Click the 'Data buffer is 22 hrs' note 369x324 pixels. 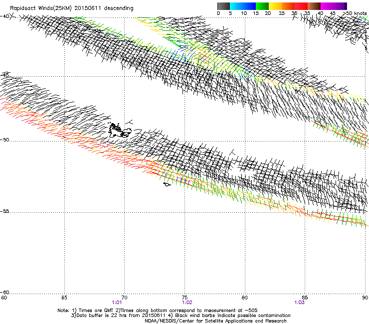coord(181,316)
